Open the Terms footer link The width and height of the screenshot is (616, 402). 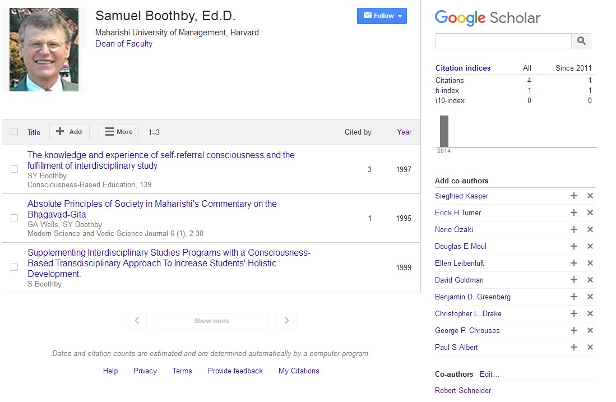pos(182,371)
